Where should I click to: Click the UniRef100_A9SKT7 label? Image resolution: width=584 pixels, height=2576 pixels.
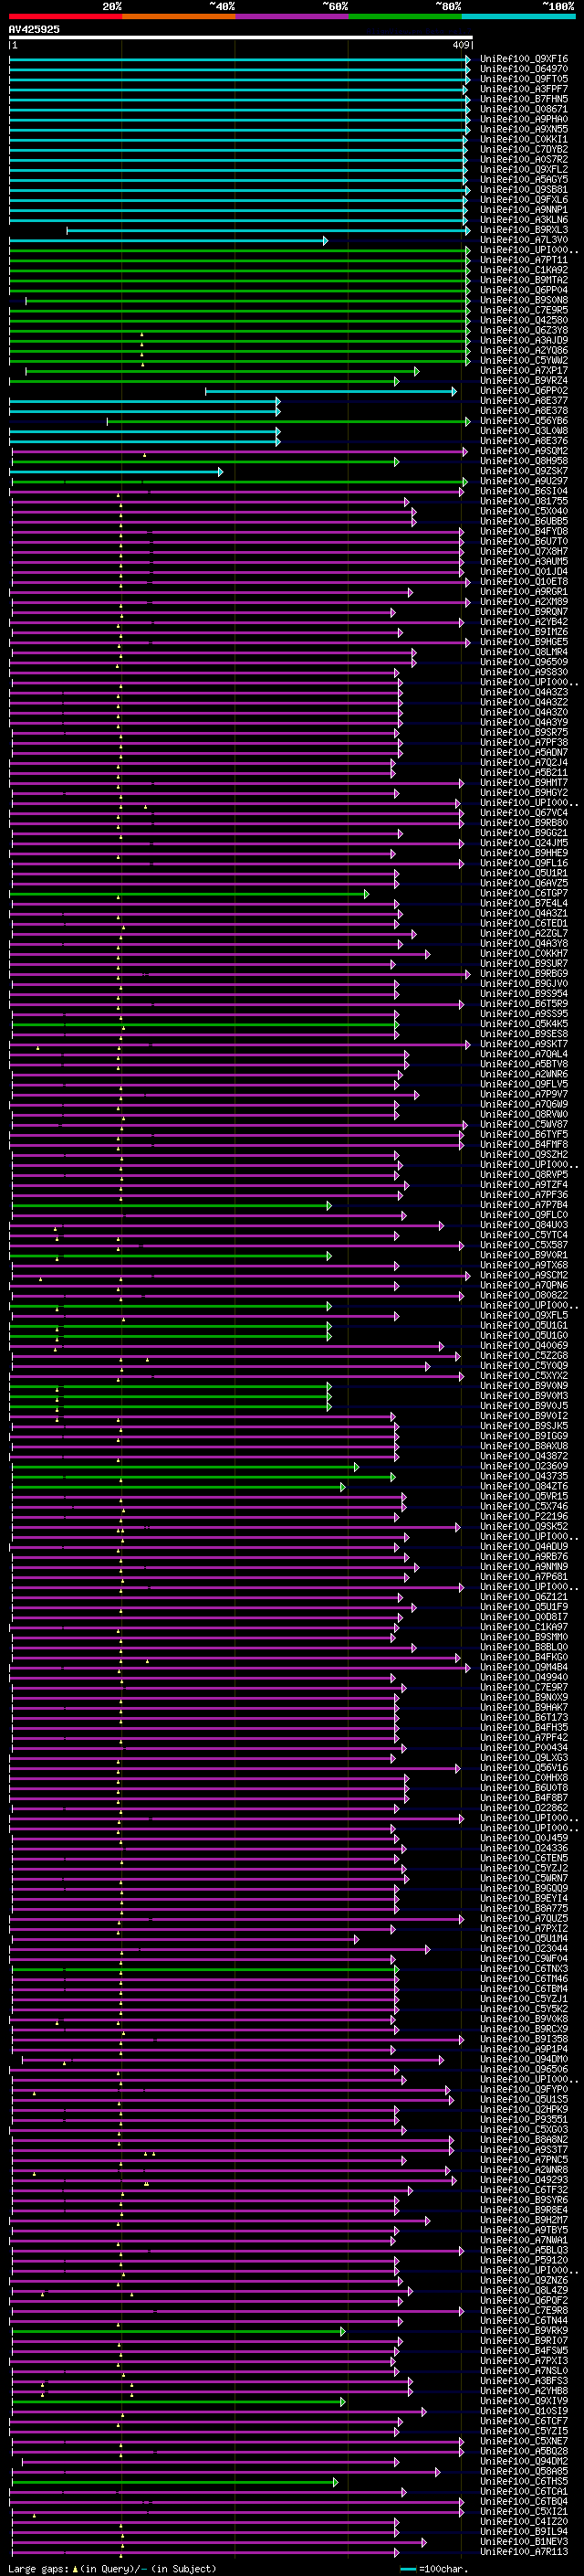[x=523, y=1044]
